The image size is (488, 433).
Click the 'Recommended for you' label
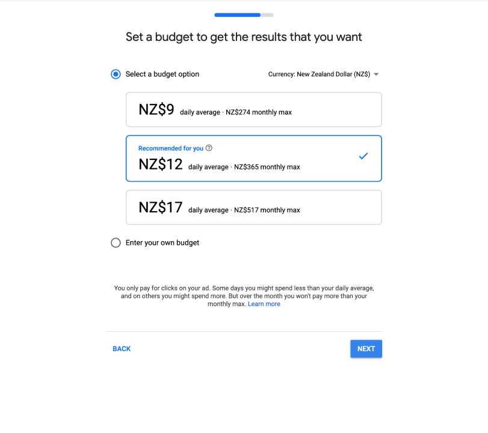pos(171,149)
